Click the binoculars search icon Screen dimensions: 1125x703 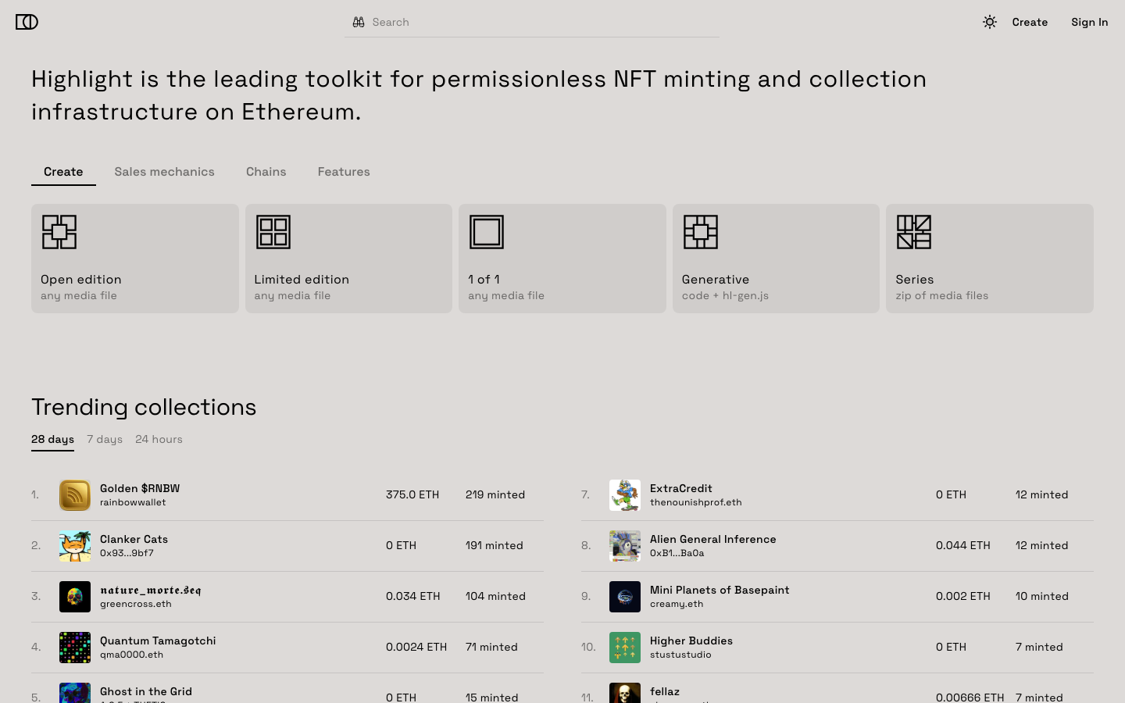click(359, 22)
